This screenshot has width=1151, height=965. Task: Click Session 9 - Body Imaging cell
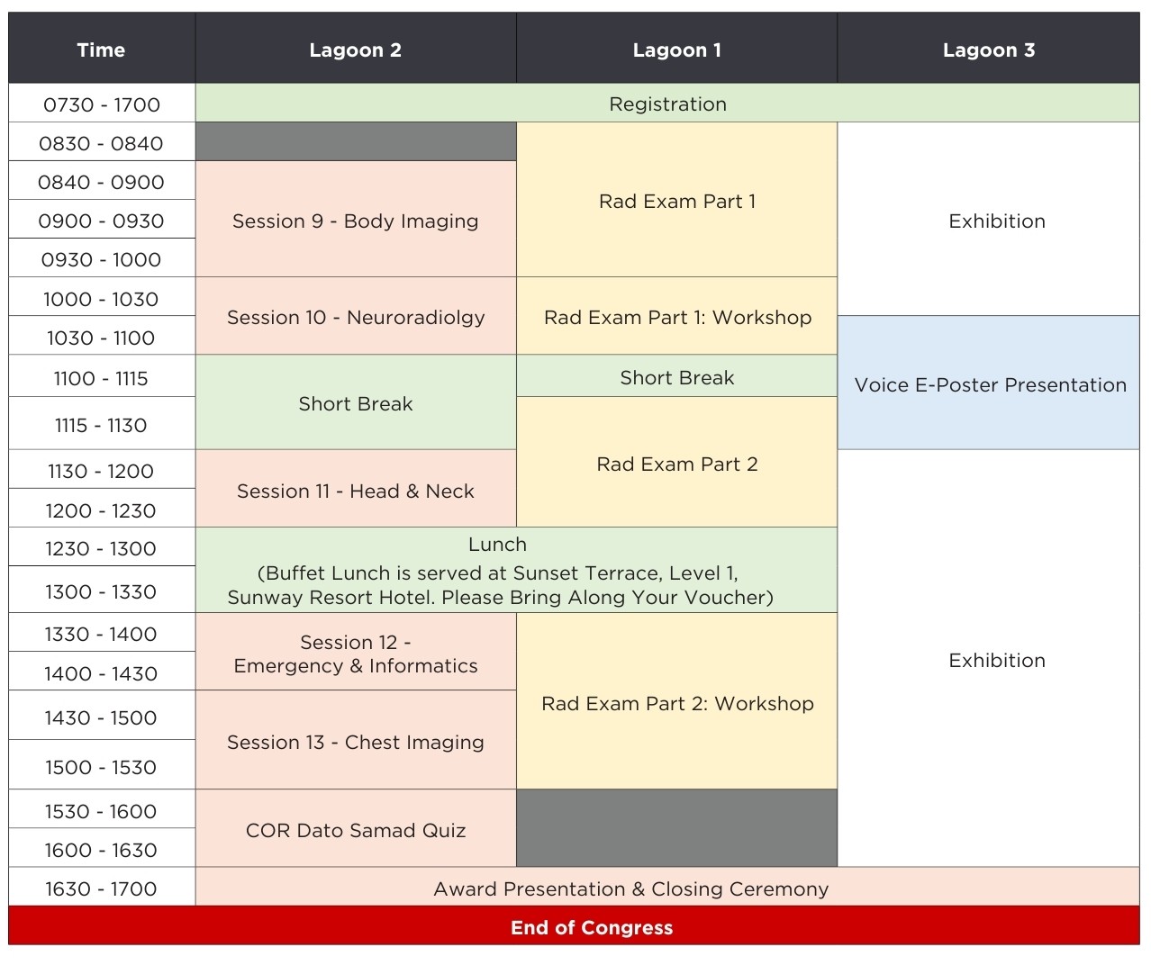click(x=355, y=221)
